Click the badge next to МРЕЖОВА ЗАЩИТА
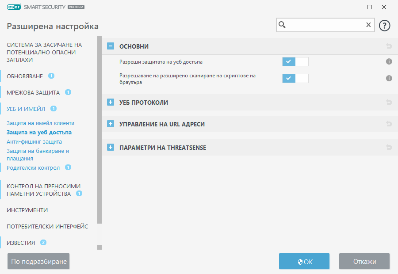Viewport: 398px width, 274px height. pos(68,92)
